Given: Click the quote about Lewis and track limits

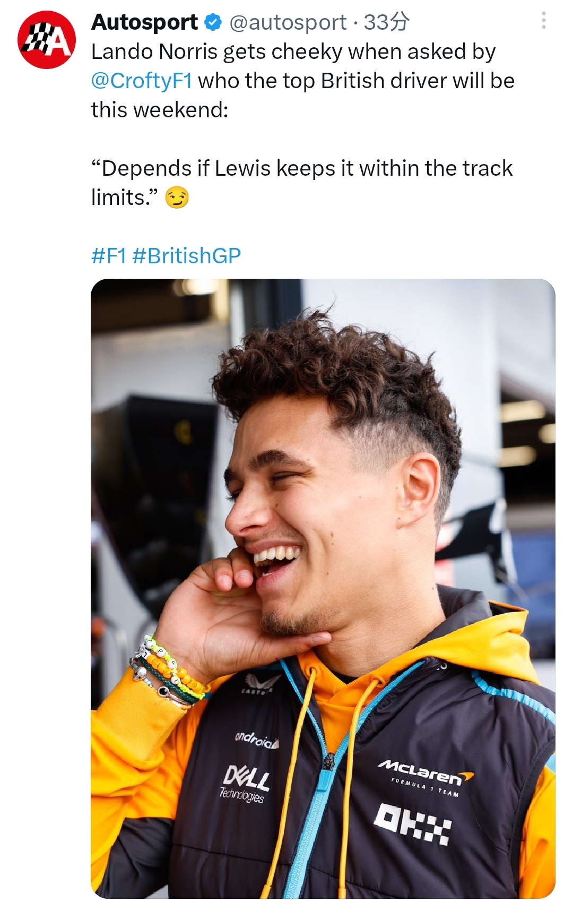Looking at the screenshot, I should coord(302,183).
